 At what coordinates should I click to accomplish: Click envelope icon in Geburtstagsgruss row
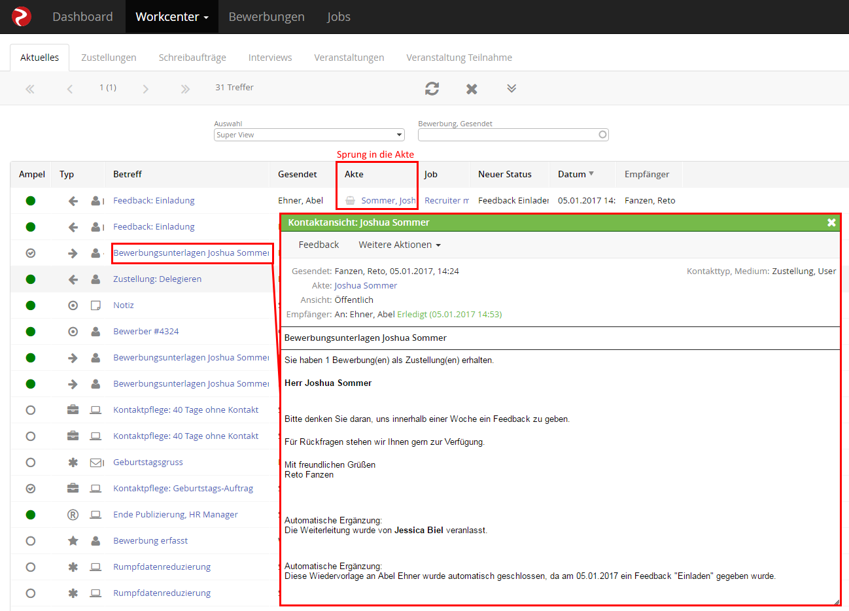(97, 463)
